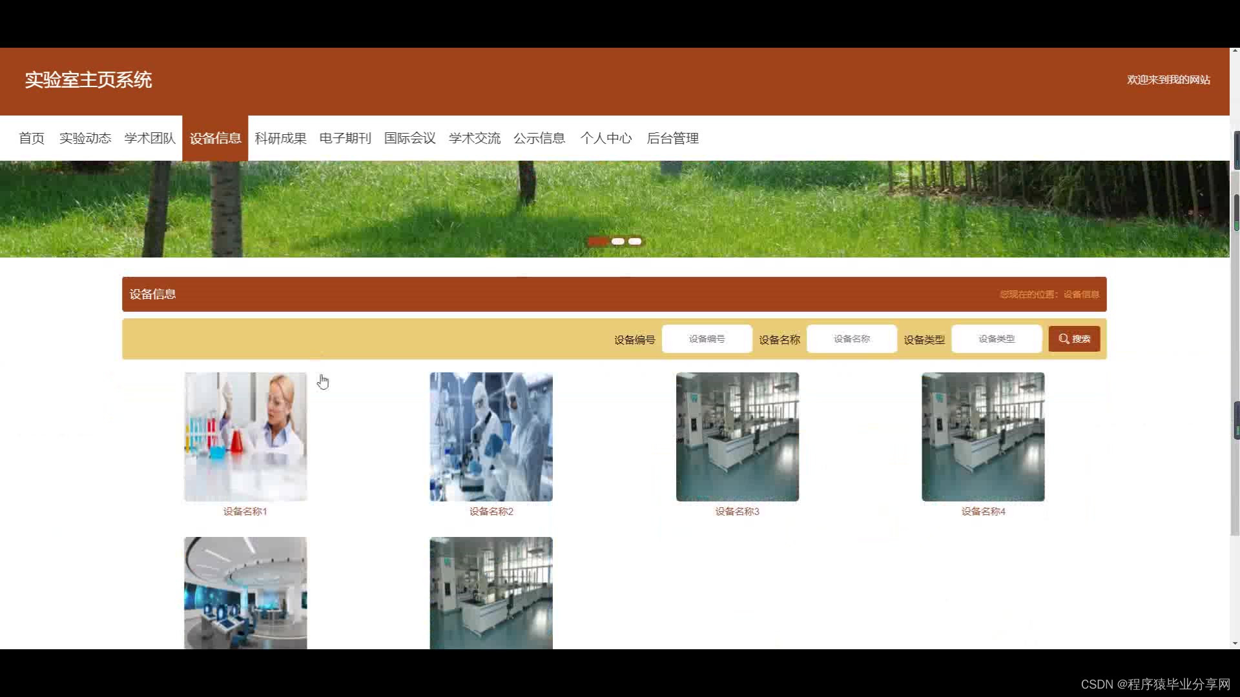Click the 设备编号 input field
Screen dimensions: 1240x697
tap(707, 339)
